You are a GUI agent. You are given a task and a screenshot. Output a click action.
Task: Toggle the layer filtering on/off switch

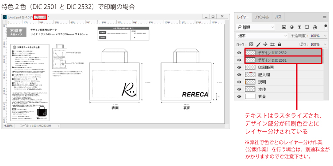click(325, 27)
